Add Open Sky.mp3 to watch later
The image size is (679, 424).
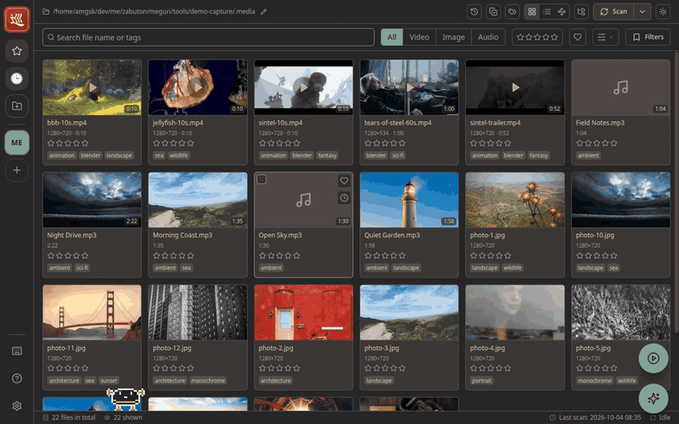[344, 198]
